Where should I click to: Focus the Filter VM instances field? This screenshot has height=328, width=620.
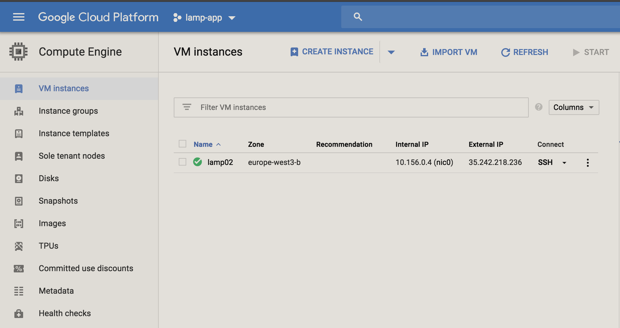pos(351,107)
